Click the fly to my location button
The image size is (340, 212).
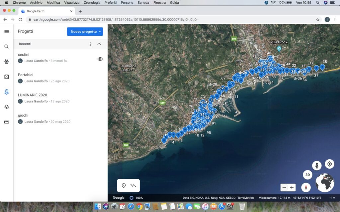(329, 164)
